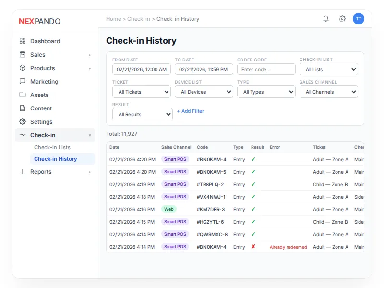Open Settings in sidebar
The height and width of the screenshot is (288, 384).
pos(55,122)
